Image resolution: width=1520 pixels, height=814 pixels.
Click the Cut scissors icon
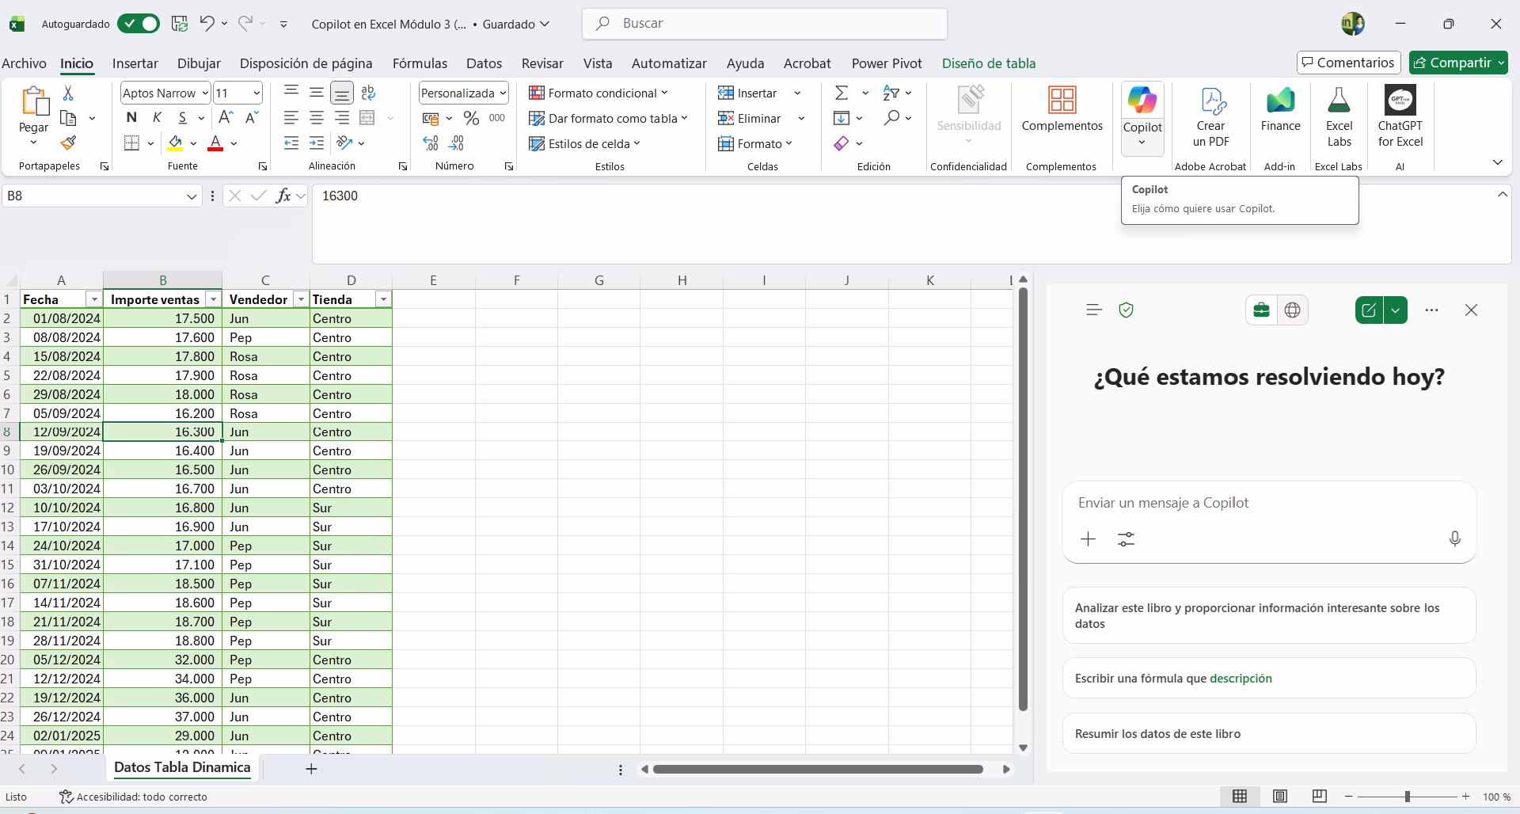tap(68, 93)
